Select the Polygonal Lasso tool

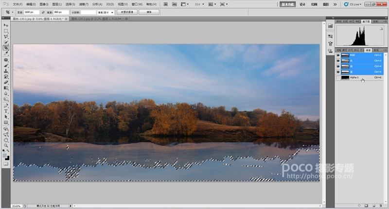(x=6, y=36)
